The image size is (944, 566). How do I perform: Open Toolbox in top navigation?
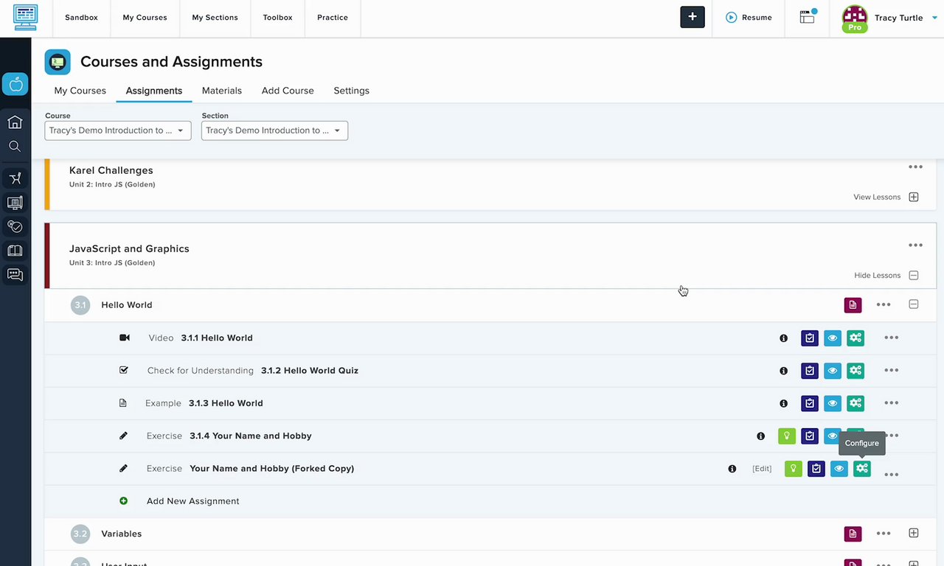[x=277, y=18]
